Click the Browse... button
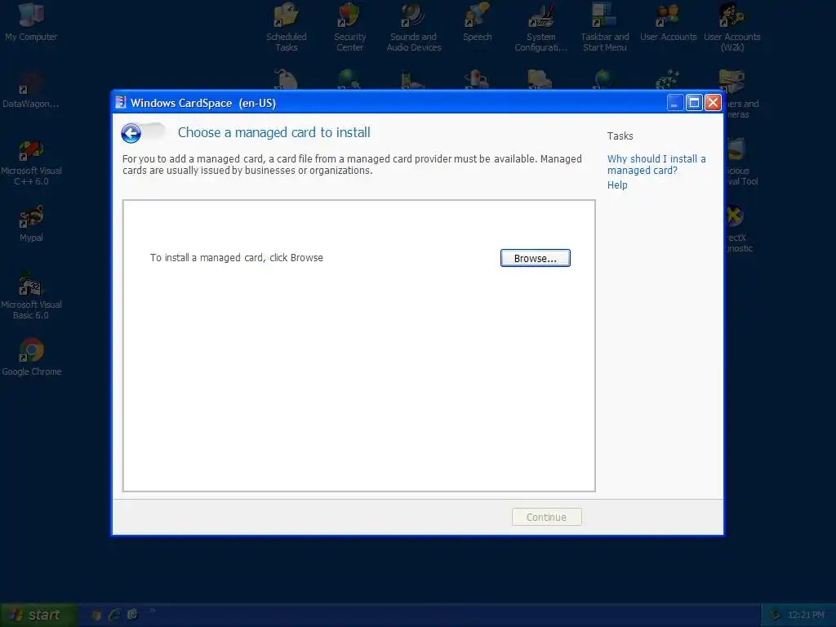 (536, 258)
